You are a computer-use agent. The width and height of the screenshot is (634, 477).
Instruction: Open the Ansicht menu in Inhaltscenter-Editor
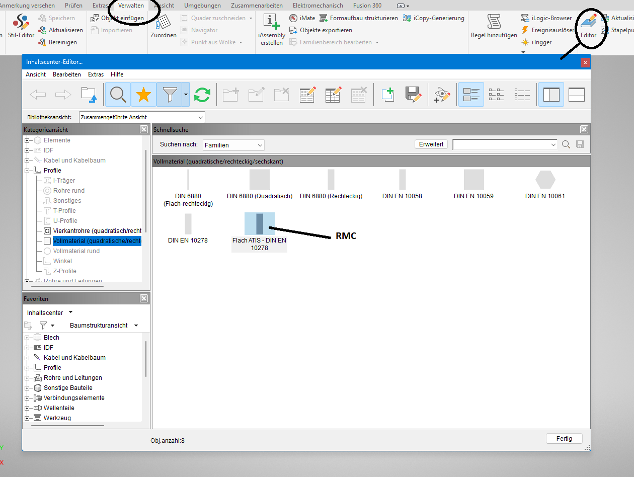coord(36,74)
